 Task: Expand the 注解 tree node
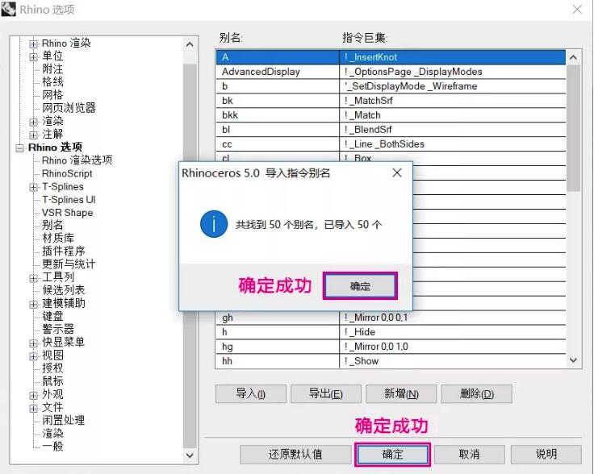33,135
